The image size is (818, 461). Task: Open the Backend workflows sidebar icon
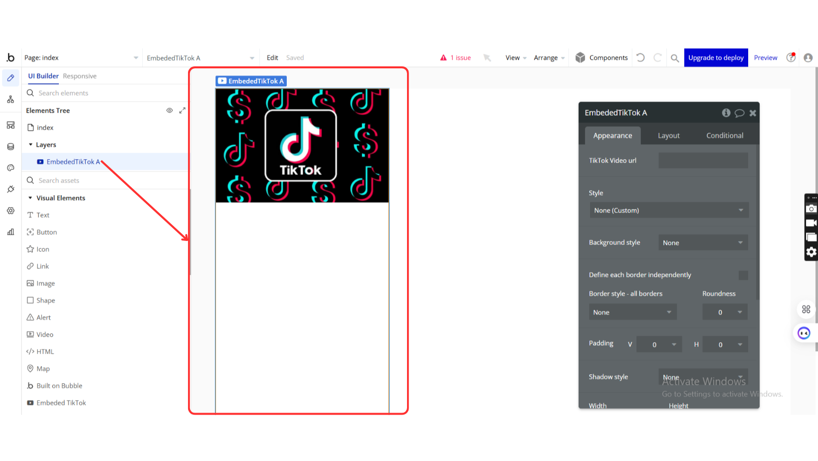pos(10,125)
